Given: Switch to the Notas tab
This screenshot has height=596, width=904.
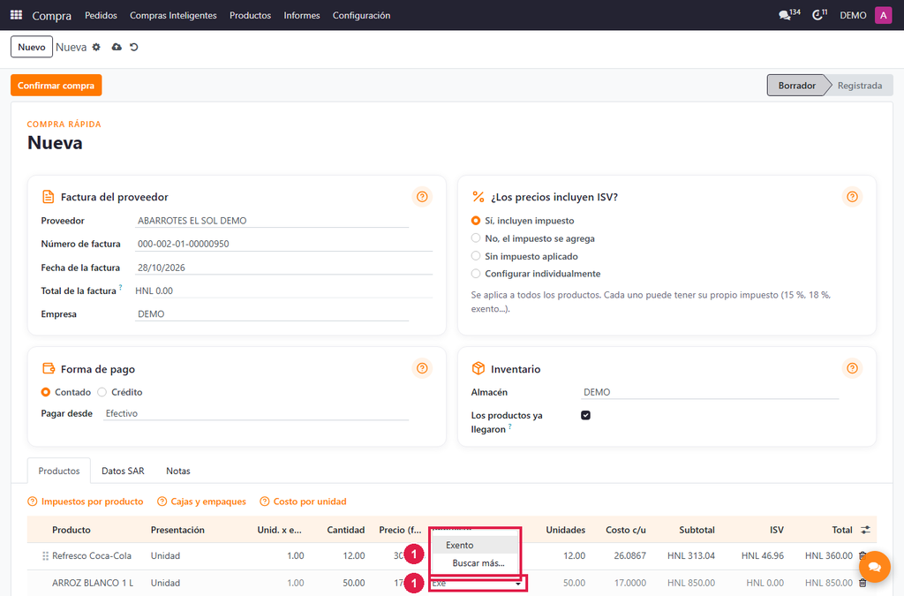Looking at the screenshot, I should tap(178, 471).
